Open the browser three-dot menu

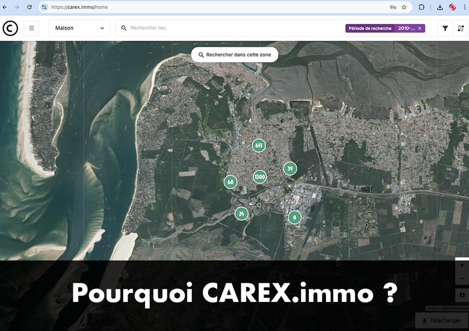pyautogui.click(x=464, y=7)
